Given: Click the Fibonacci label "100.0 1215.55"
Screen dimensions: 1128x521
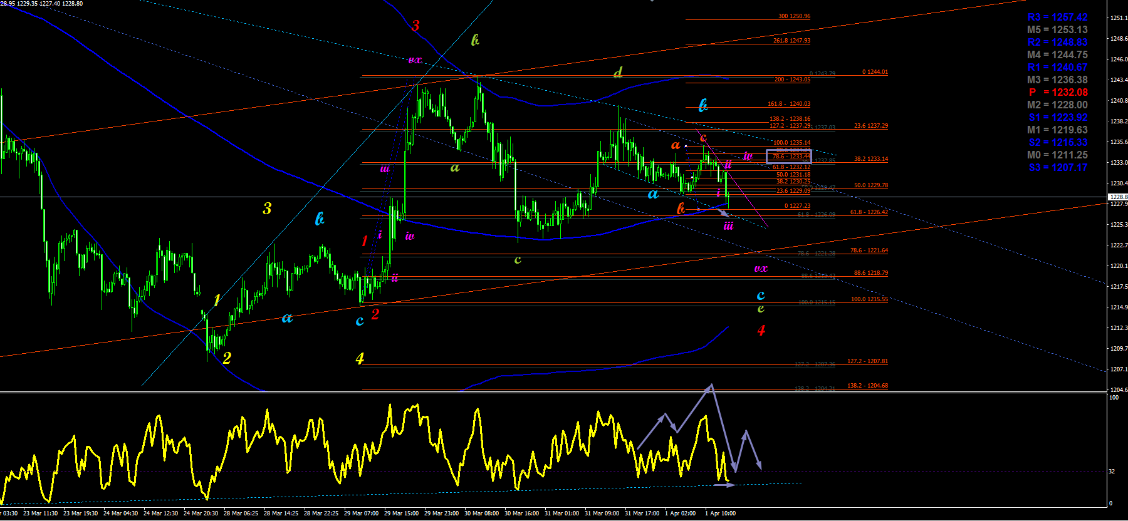Looking at the screenshot, I should 869,299.
